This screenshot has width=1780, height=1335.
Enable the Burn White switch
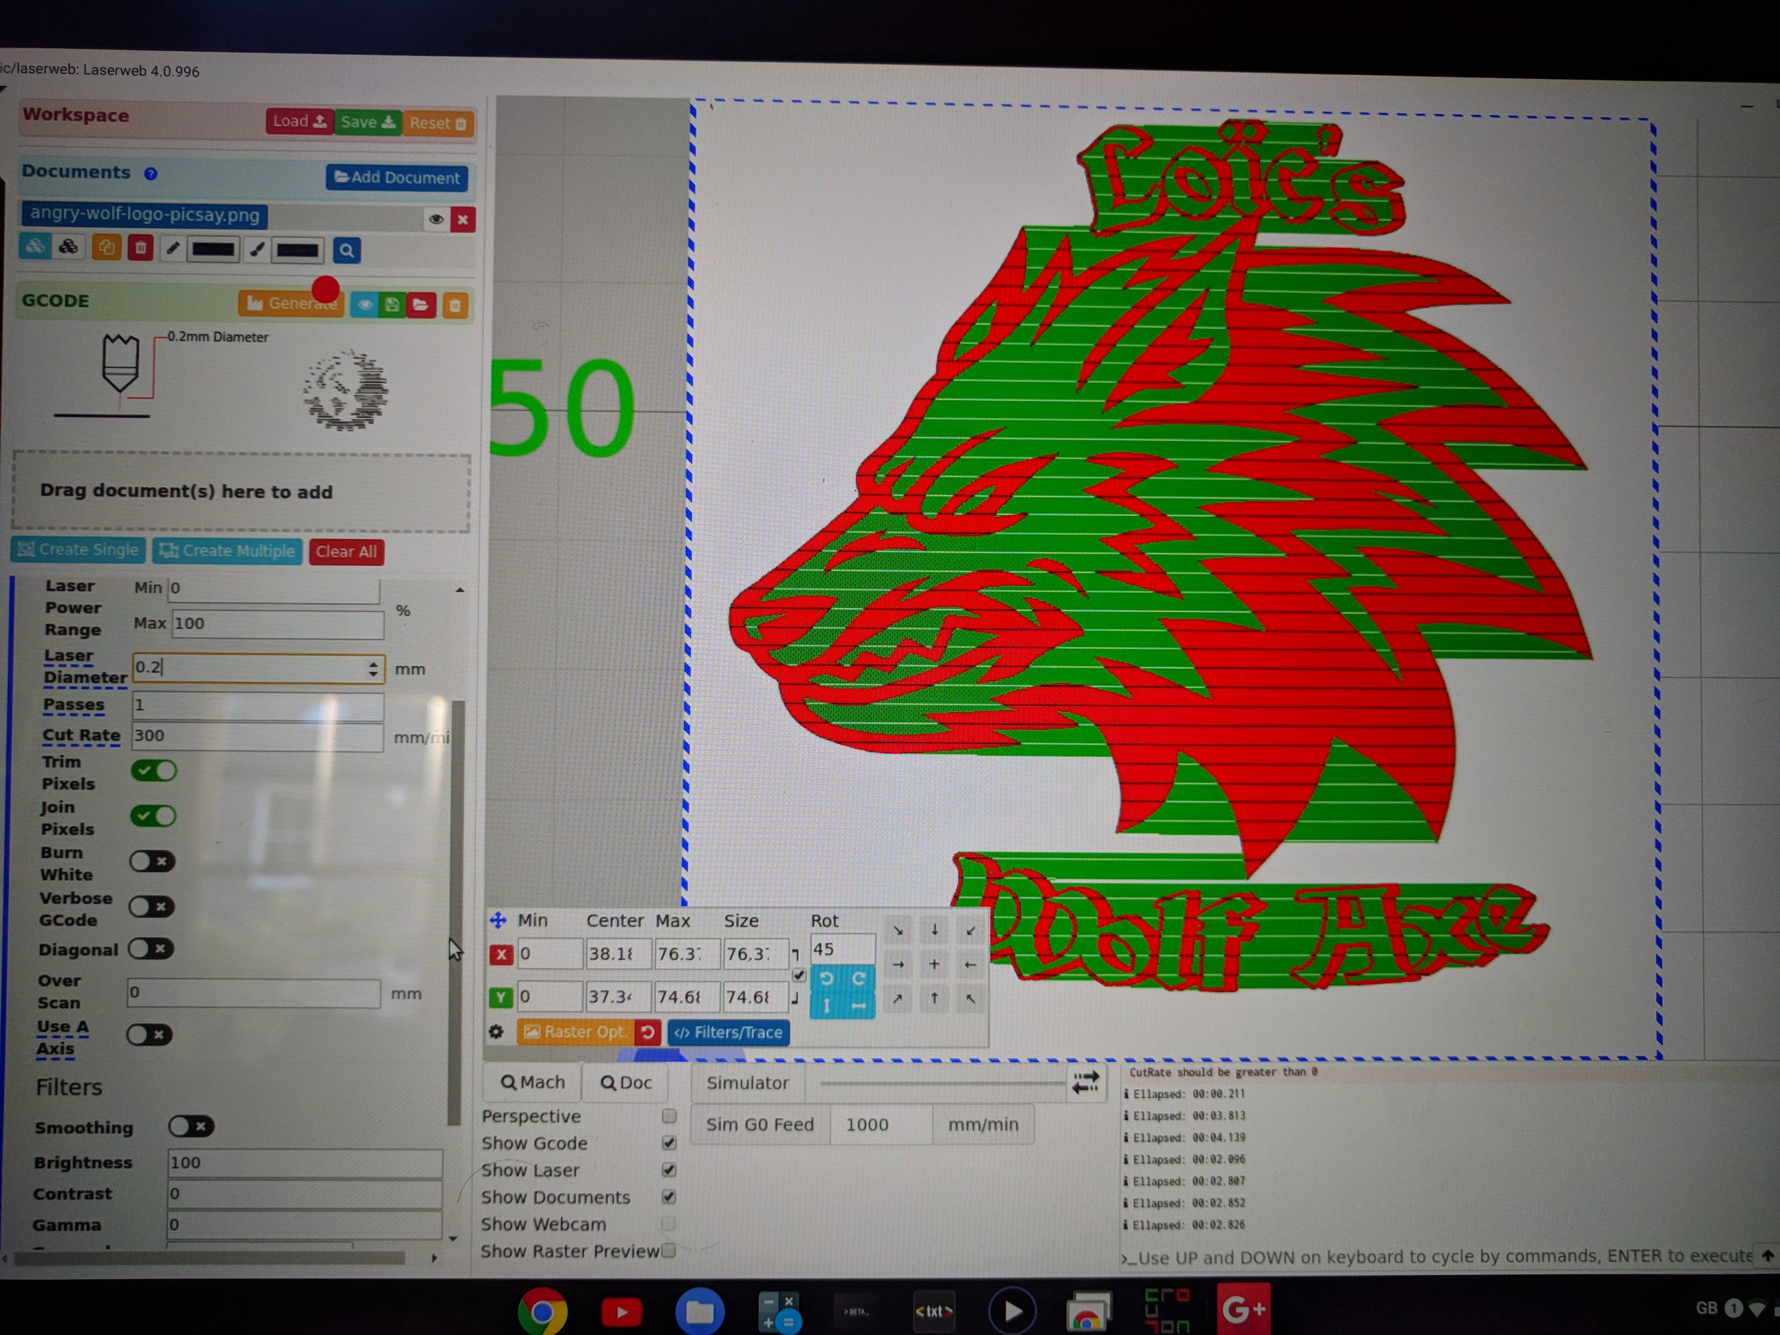(x=152, y=862)
